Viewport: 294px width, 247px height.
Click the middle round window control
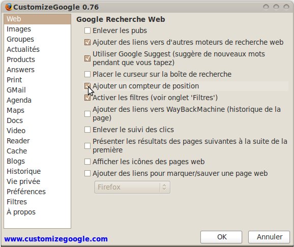(276, 7)
